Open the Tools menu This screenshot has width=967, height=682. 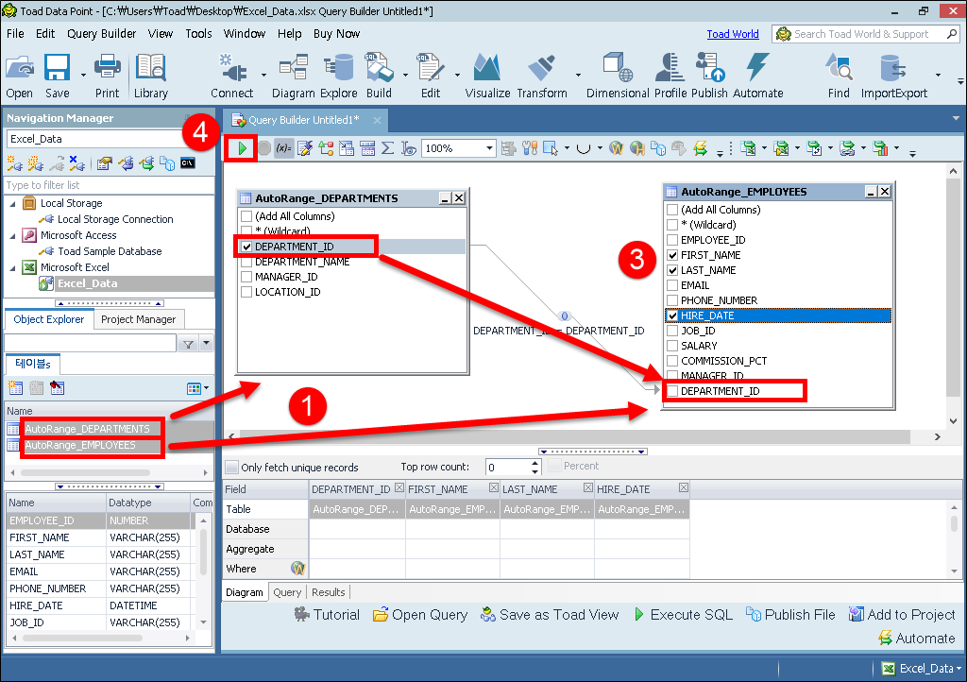pos(198,34)
